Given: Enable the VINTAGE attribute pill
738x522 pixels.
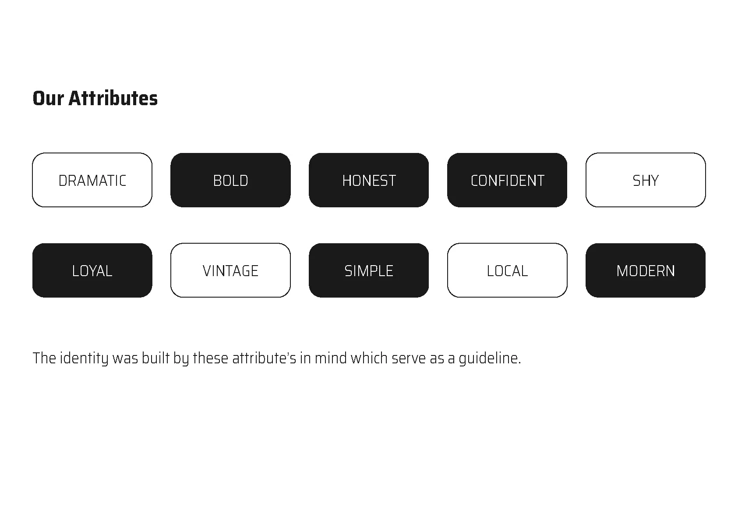Looking at the screenshot, I should coord(230,270).
